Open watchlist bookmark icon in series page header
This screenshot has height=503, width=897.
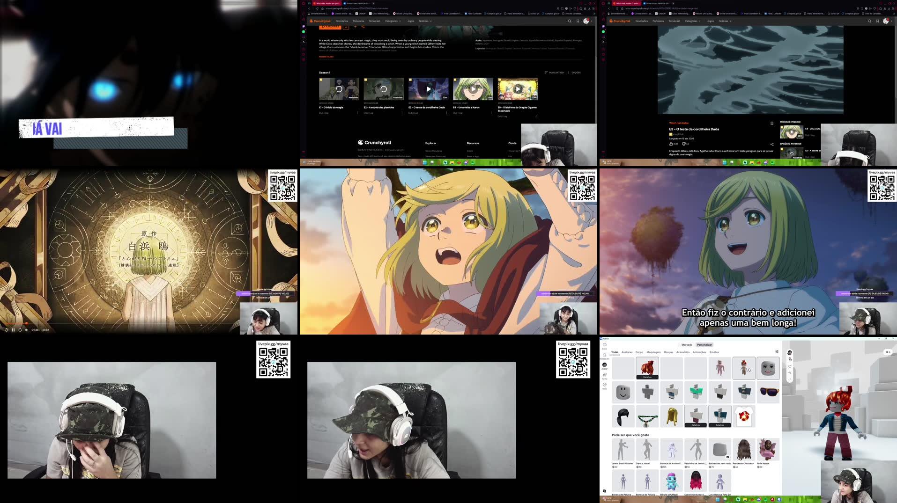tap(578, 21)
